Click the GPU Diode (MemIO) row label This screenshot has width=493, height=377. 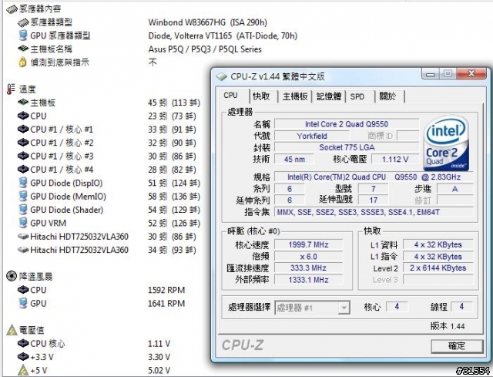pyautogui.click(x=68, y=197)
